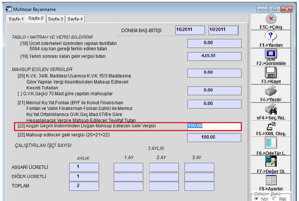
Task: Click the sF4 Seç.Yaz. selective print icon
Action: click(271, 109)
